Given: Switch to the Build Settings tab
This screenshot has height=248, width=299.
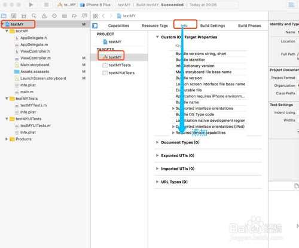Looking at the screenshot, I should point(212,26).
